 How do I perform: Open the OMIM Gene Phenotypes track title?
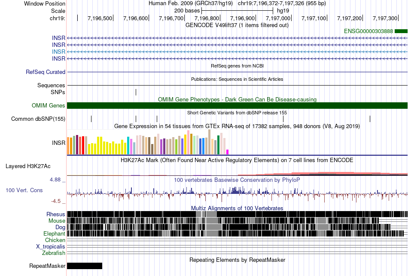(x=237, y=99)
